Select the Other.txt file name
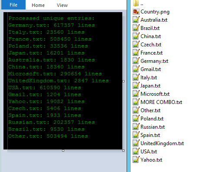 pyautogui.click(x=150, y=110)
